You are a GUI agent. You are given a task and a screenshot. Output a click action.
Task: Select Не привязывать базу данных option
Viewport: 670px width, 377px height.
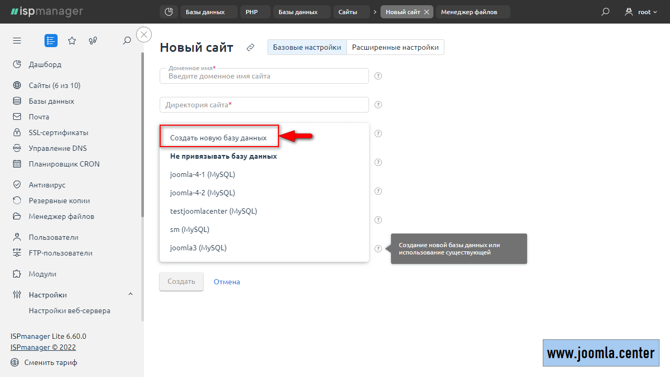(224, 156)
